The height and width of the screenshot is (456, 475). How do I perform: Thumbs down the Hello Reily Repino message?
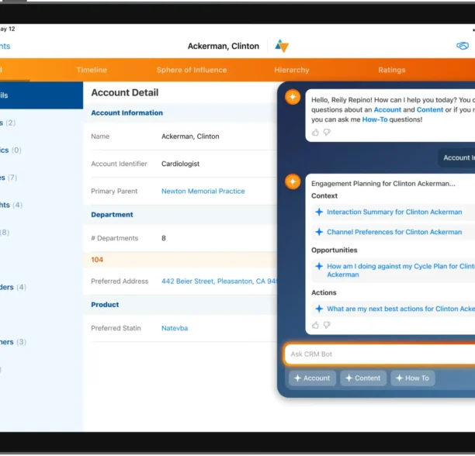327,133
